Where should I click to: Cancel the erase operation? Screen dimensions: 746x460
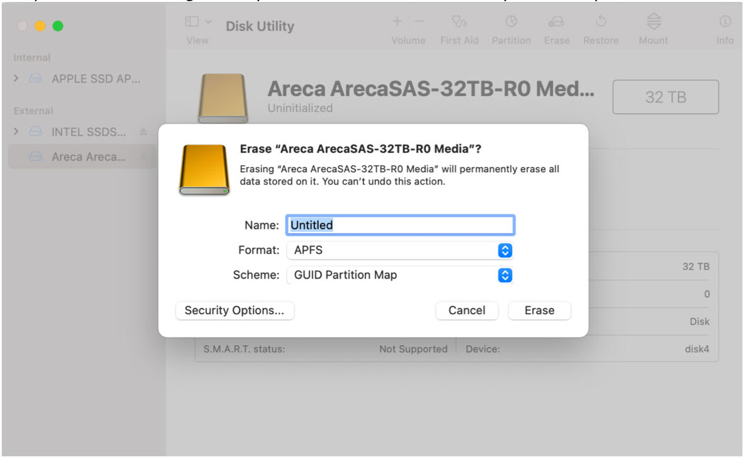[x=467, y=310]
